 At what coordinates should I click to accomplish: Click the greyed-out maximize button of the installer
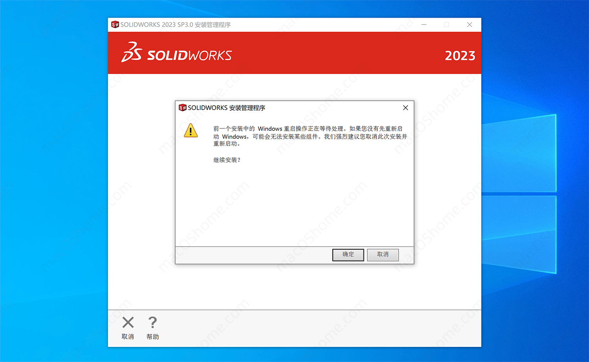pos(446,25)
